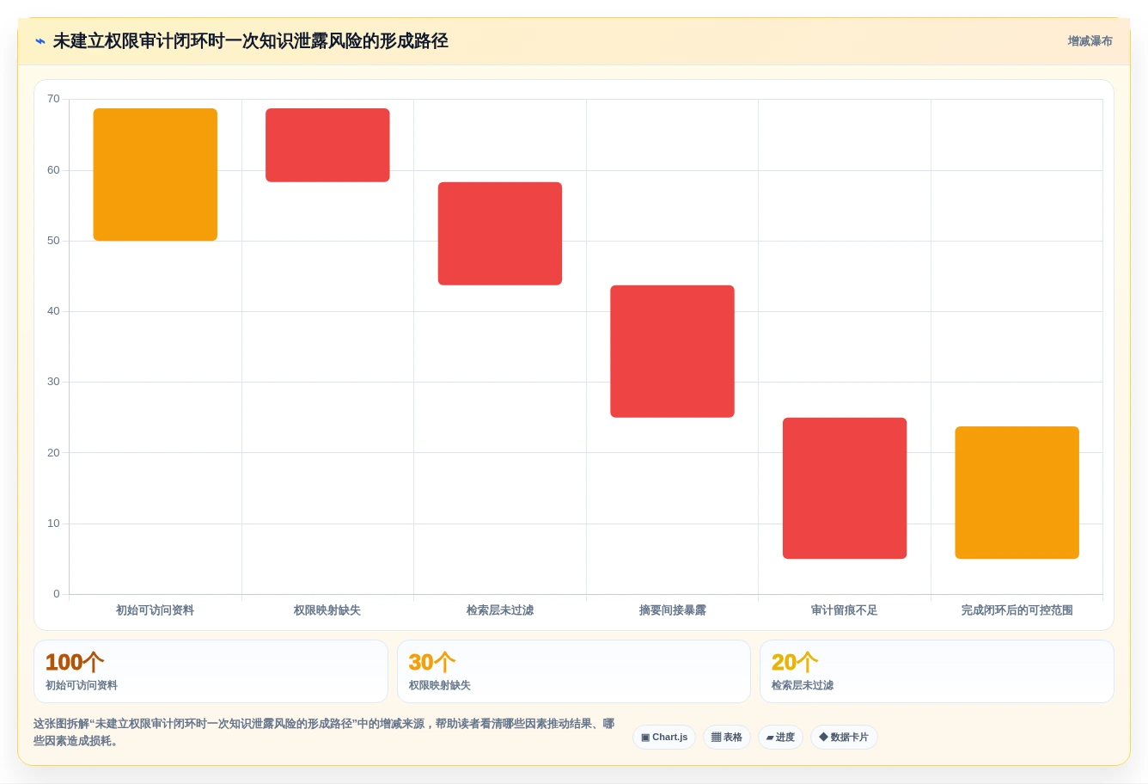Click the x-axis label 检索层未过滤
Image resolution: width=1148 pixels, height=784 pixels.
500,610
